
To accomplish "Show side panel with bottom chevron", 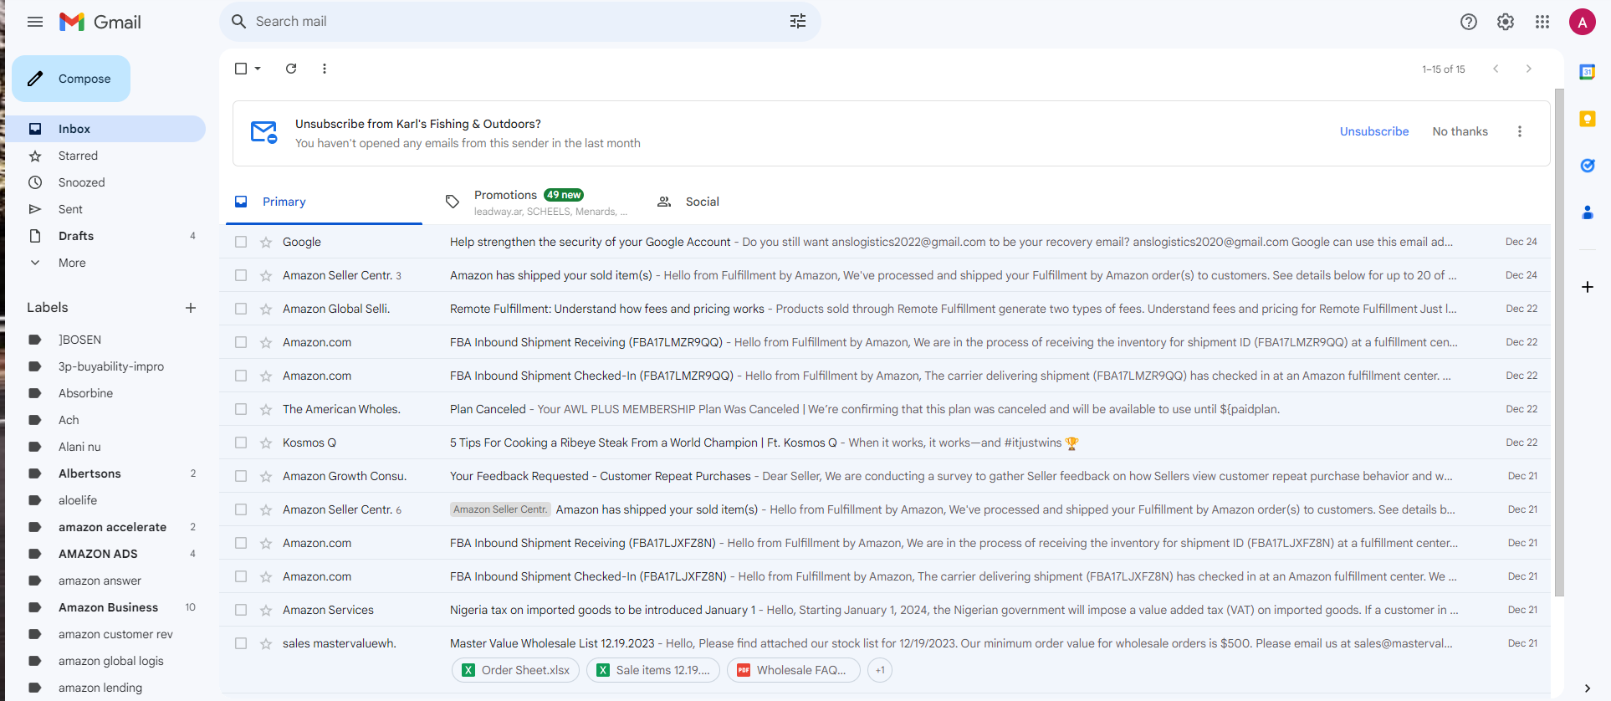I will point(1587,688).
